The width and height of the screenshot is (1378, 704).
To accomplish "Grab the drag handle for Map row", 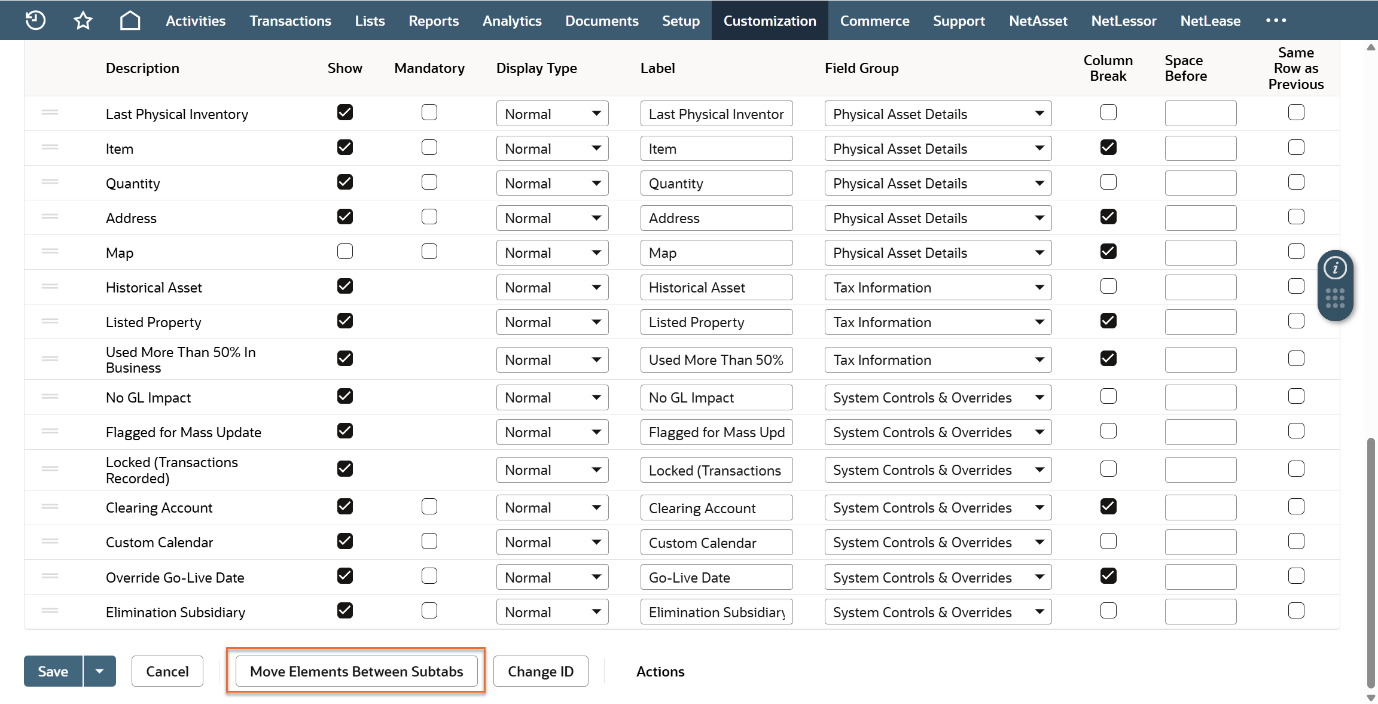I will pos(50,251).
